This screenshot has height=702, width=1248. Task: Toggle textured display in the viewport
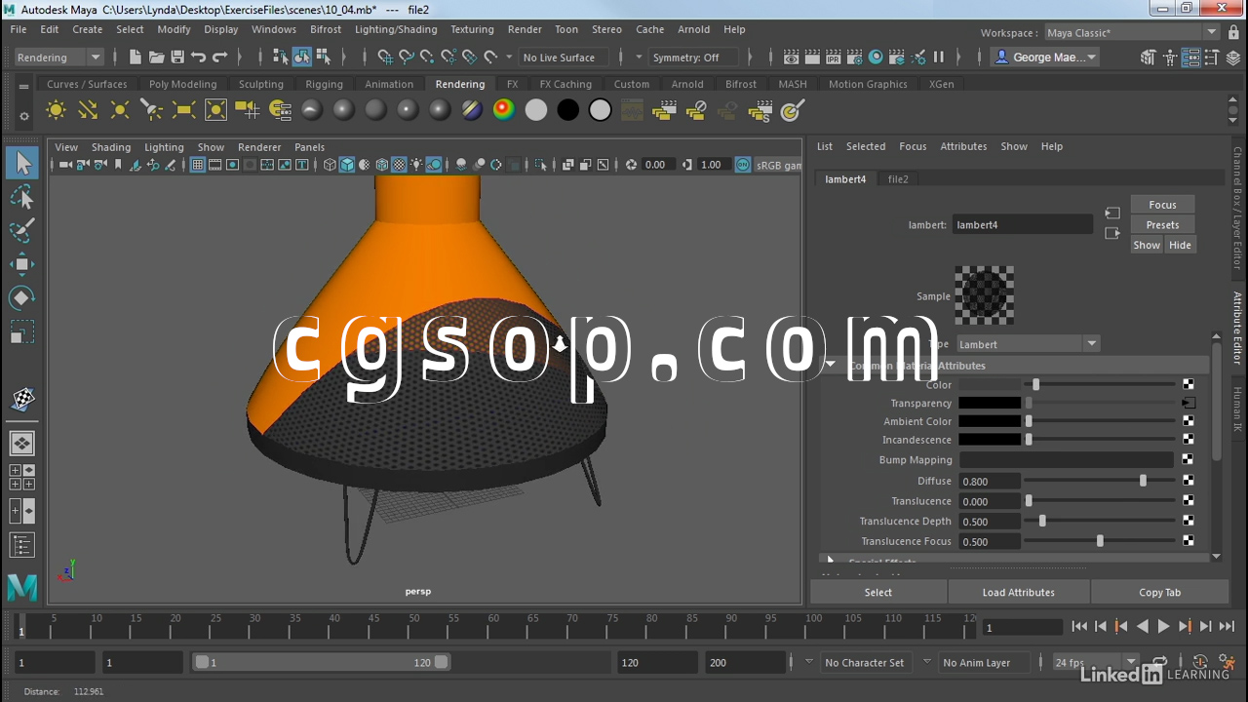pyautogui.click(x=399, y=165)
